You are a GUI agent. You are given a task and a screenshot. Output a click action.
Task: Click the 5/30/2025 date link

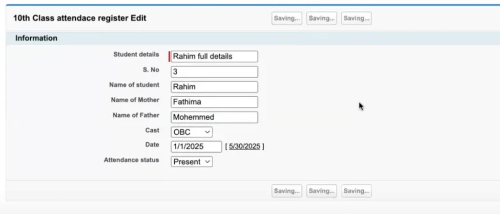pos(244,146)
